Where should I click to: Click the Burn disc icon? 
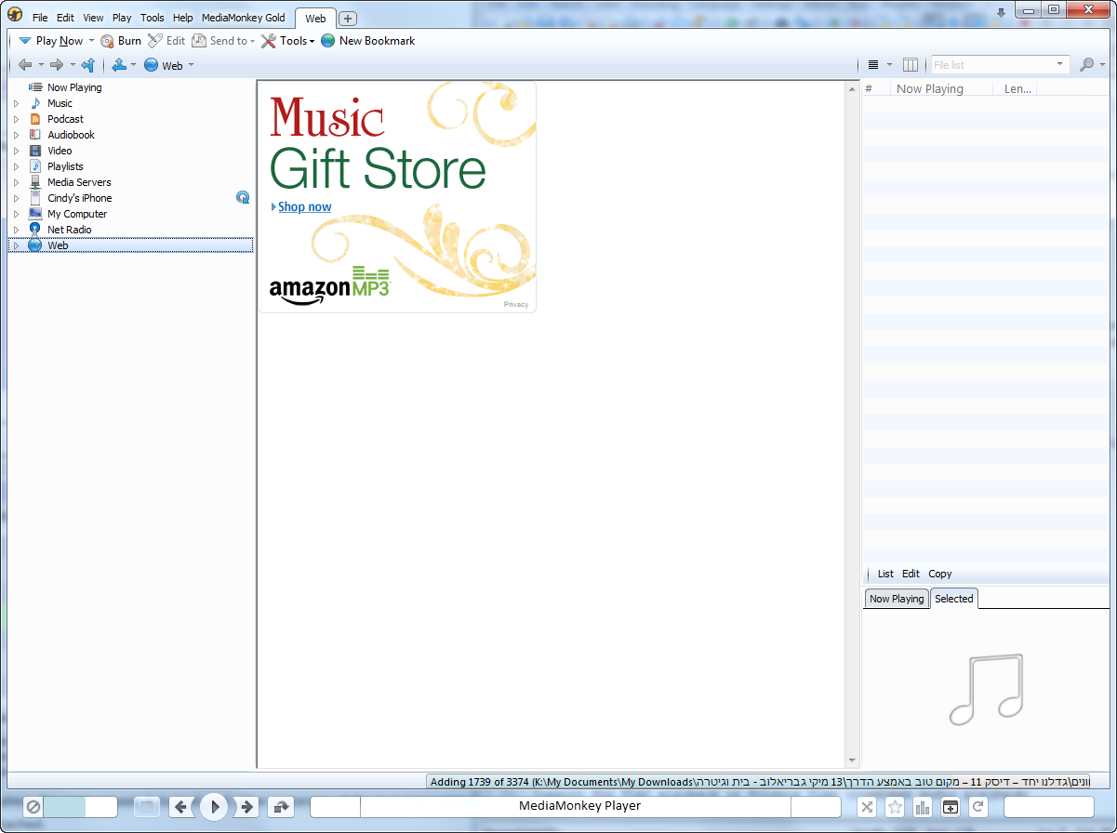tap(107, 41)
